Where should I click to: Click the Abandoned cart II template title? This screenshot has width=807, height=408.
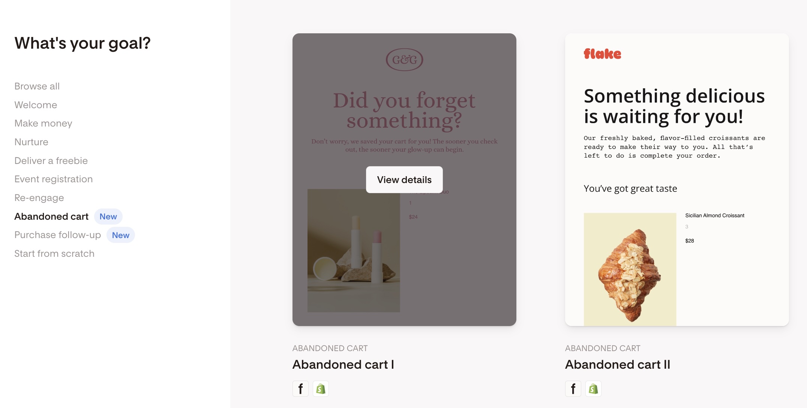point(618,364)
